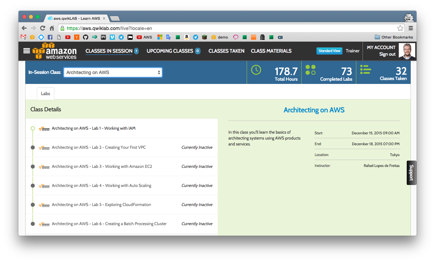Open Lab 2 - Creating Your First VPC
This screenshot has height=262, width=435.
point(98,147)
